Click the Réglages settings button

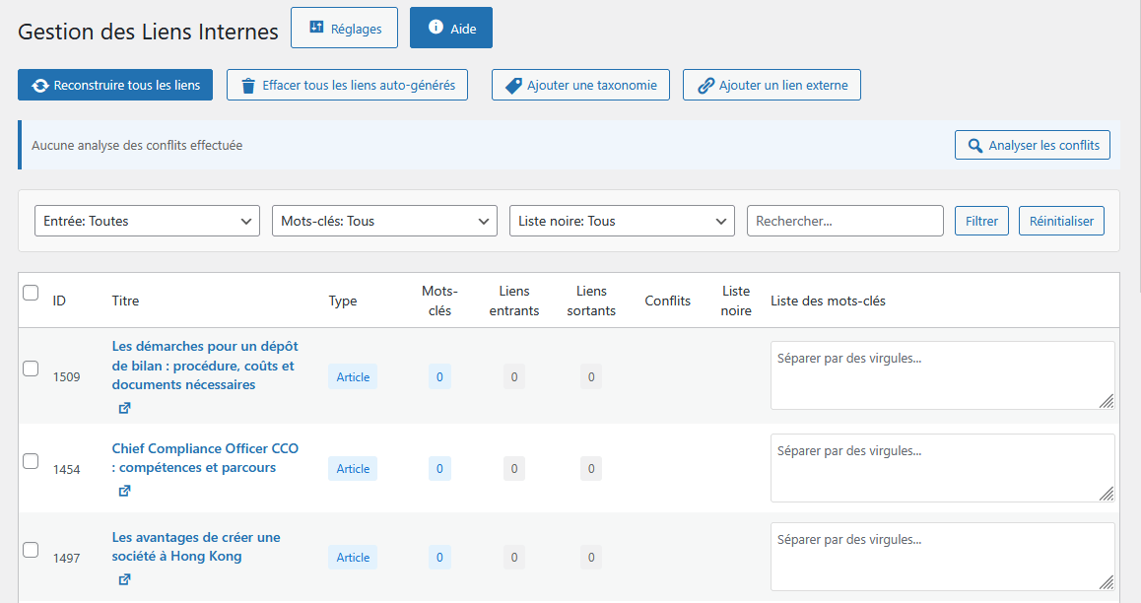(x=344, y=29)
